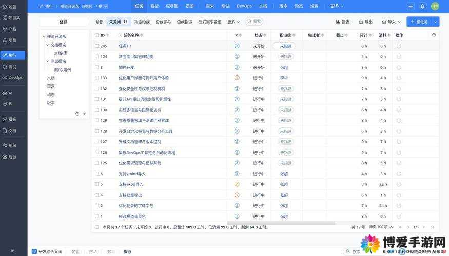Open the dropdown arrow beside 建任务

click(x=436, y=22)
